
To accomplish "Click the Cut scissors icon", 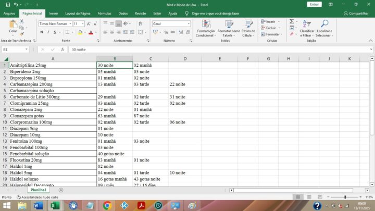I will tap(22, 21).
